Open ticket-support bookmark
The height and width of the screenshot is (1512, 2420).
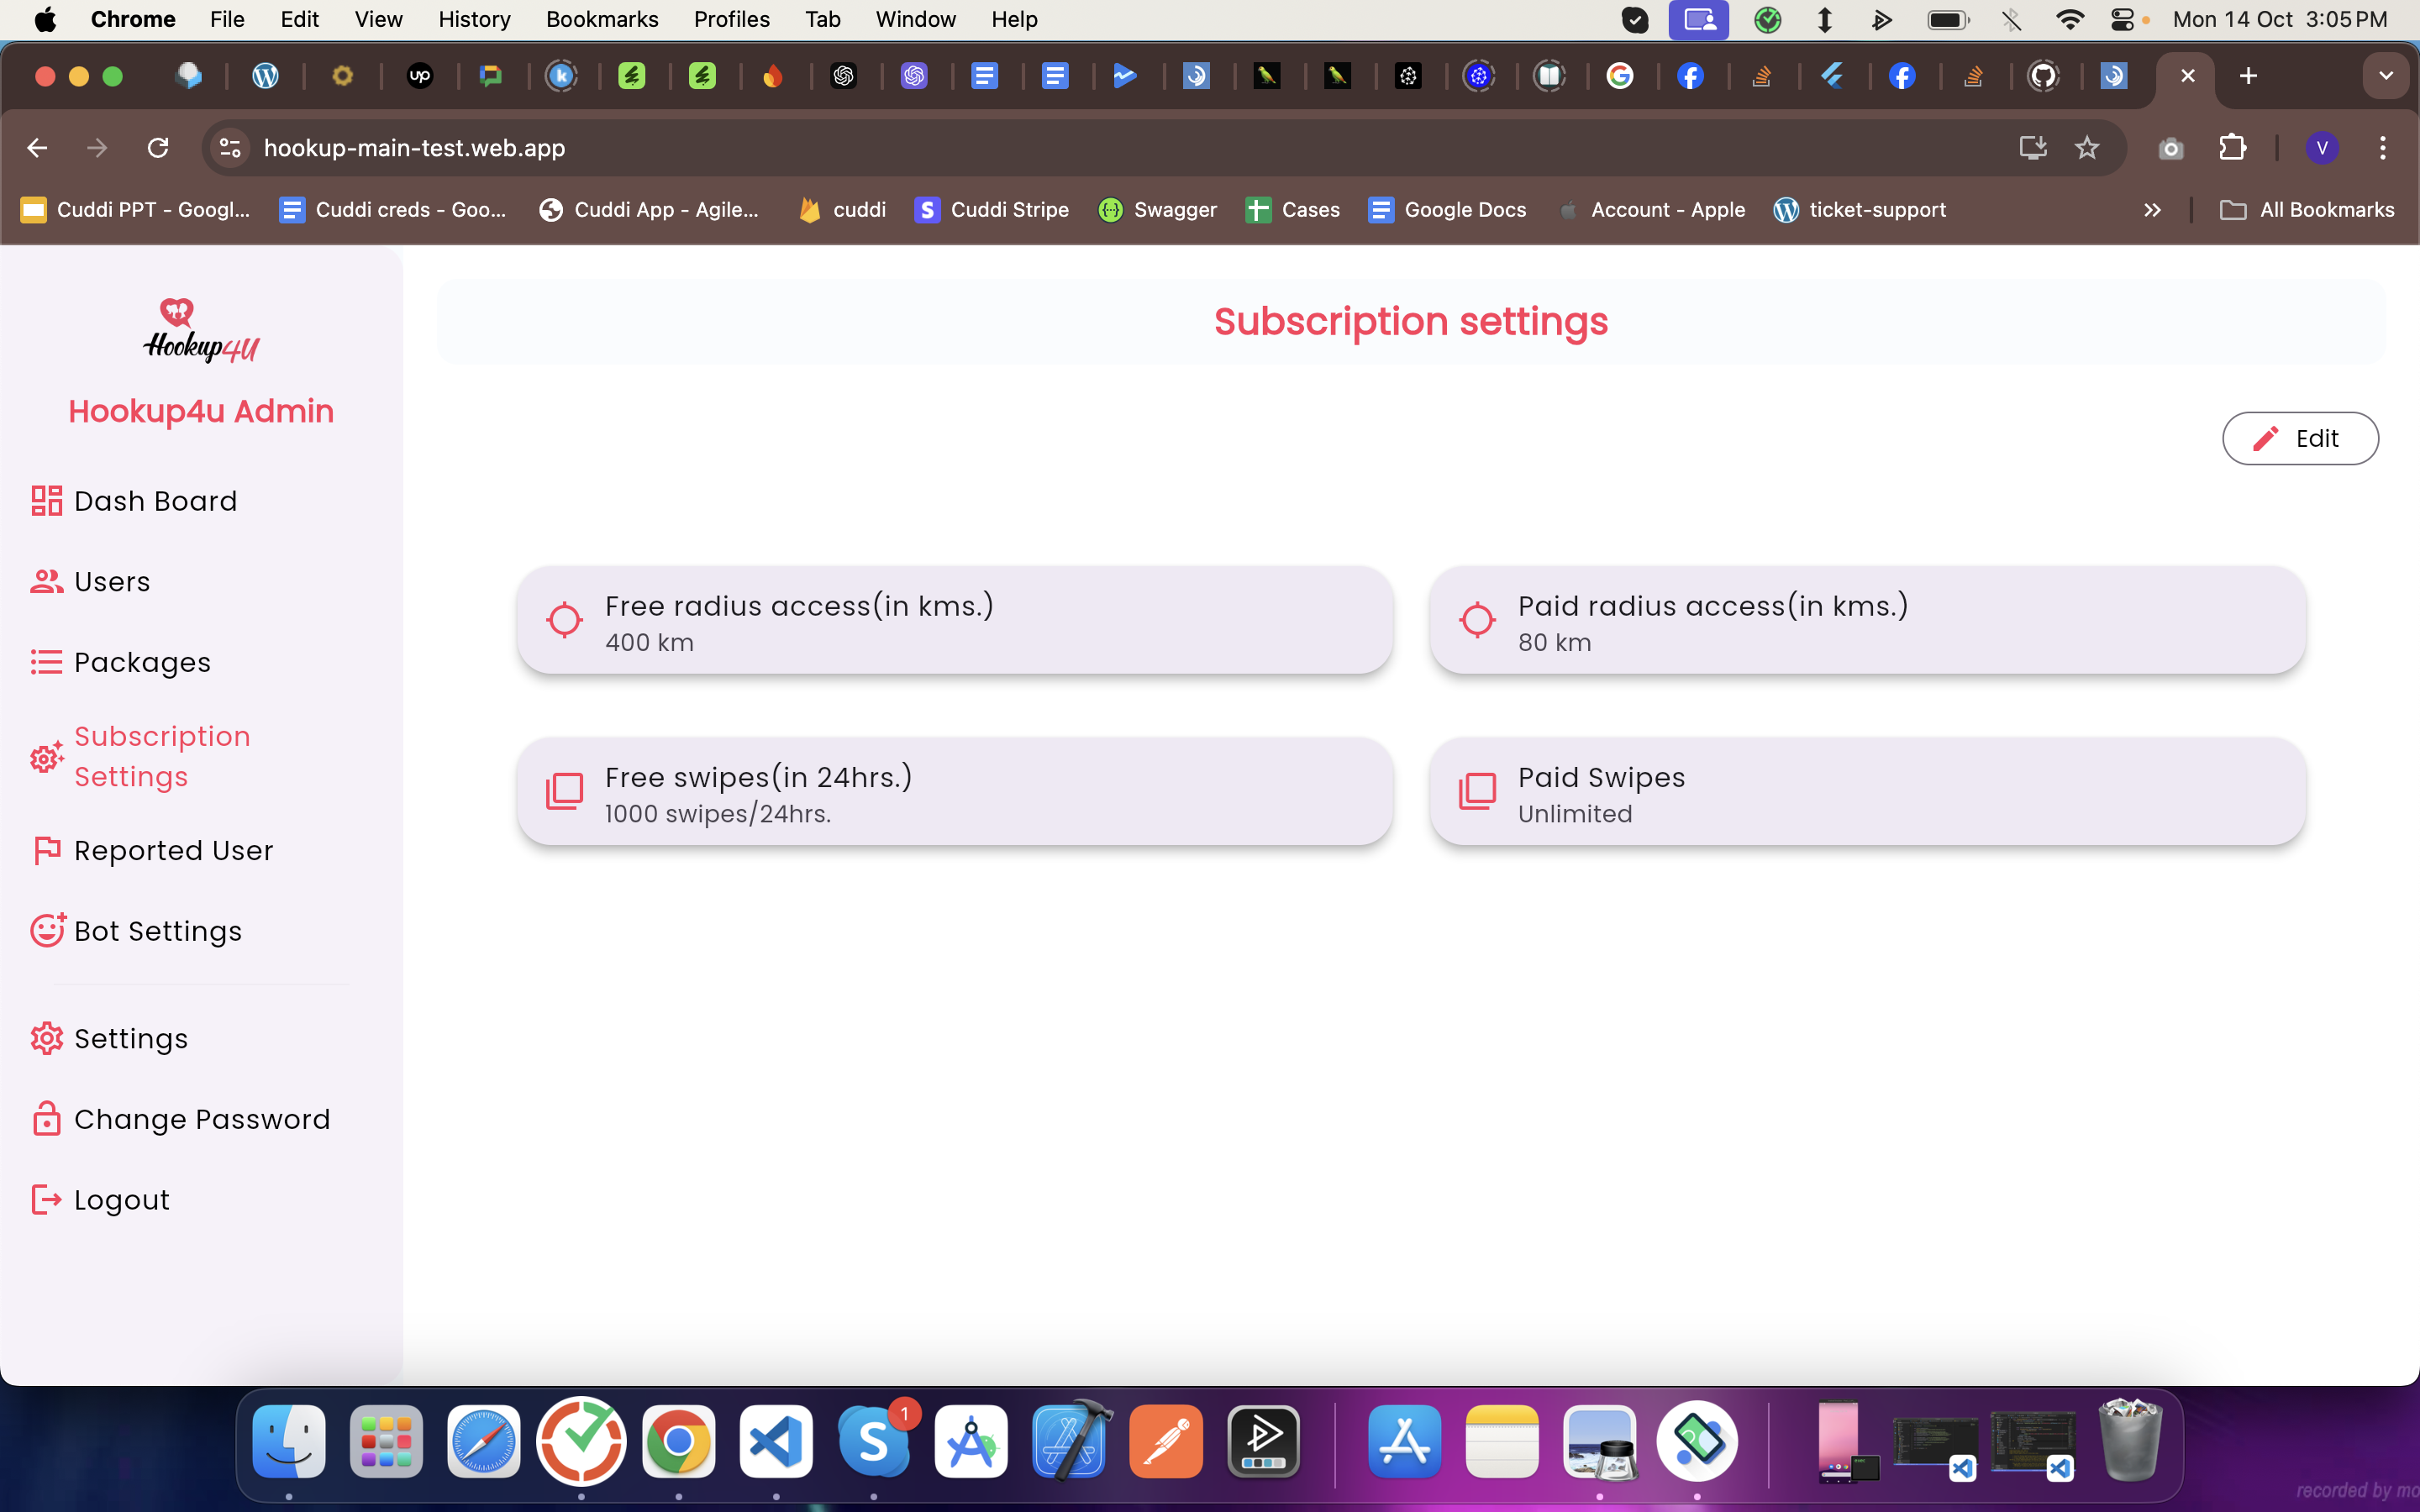(1859, 209)
